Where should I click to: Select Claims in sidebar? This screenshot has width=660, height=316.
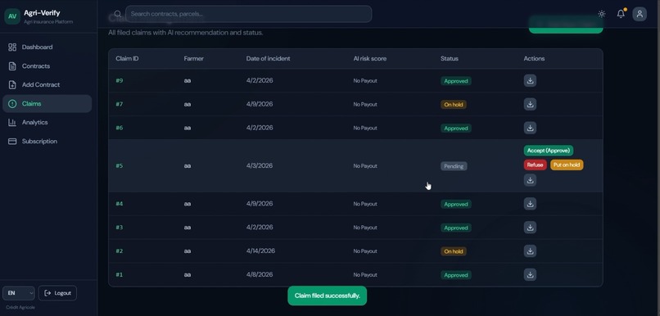pyautogui.click(x=47, y=103)
